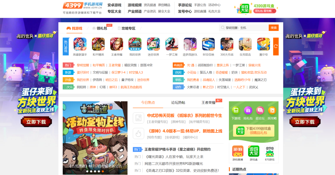Select the 领礼包 tab
Viewport: 335px width, 175px height.
[100, 28]
